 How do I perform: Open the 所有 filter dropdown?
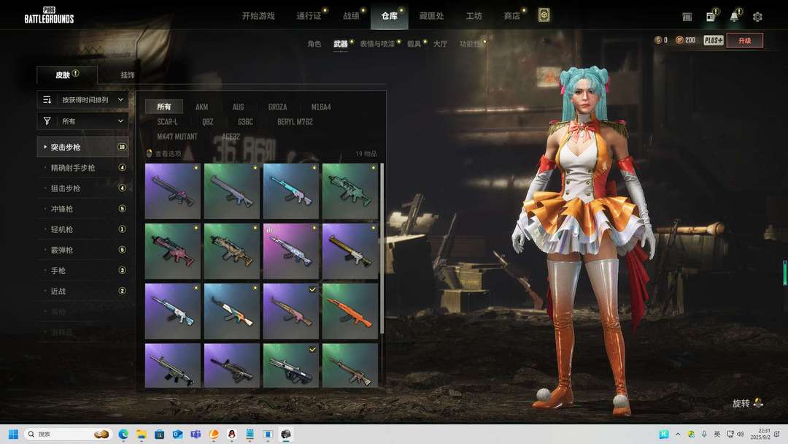(83, 121)
